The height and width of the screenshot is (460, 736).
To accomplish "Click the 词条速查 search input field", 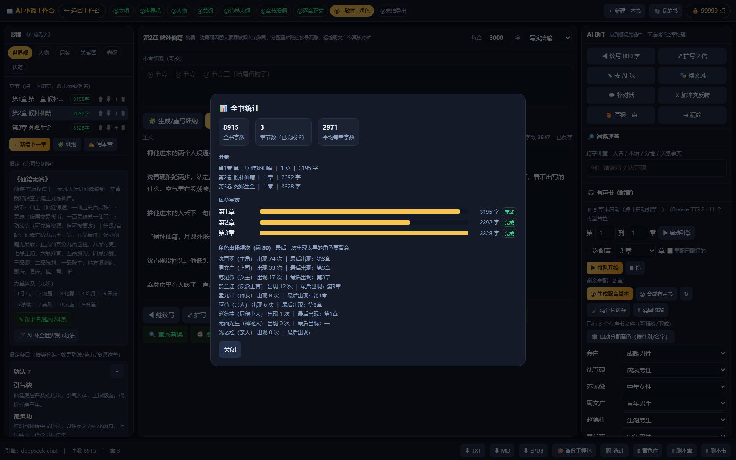I will click(x=656, y=168).
